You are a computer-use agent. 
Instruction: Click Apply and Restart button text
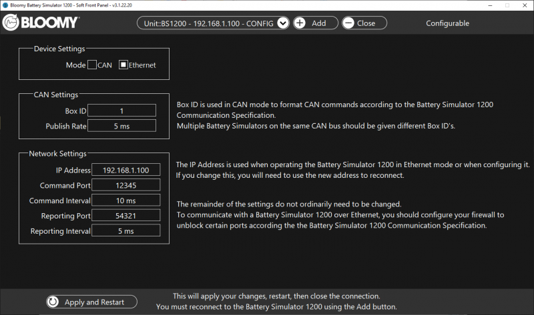click(94, 302)
